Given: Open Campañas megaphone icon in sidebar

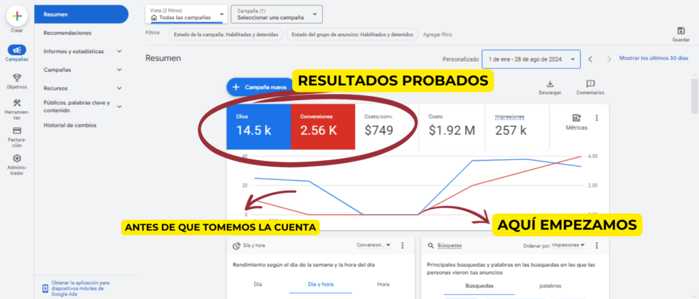Looking at the screenshot, I should (x=17, y=50).
